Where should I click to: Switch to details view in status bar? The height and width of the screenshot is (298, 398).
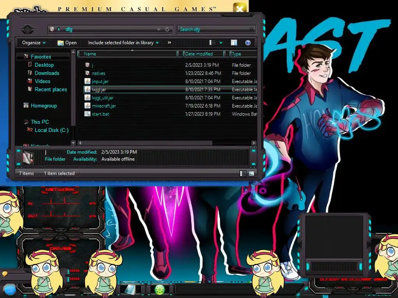click(243, 173)
